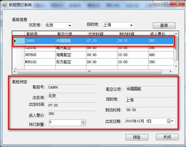Click the date text 2015年12月 3日
The width and height of the screenshot is (186, 147).
click(138, 121)
